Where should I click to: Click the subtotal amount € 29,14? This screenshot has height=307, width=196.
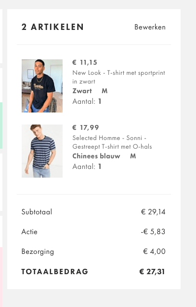coord(153,212)
